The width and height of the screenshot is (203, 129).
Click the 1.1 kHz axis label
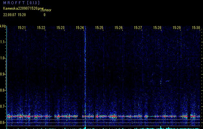(3, 42)
